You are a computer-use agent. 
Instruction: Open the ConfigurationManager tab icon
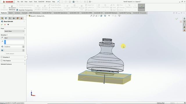10,18
